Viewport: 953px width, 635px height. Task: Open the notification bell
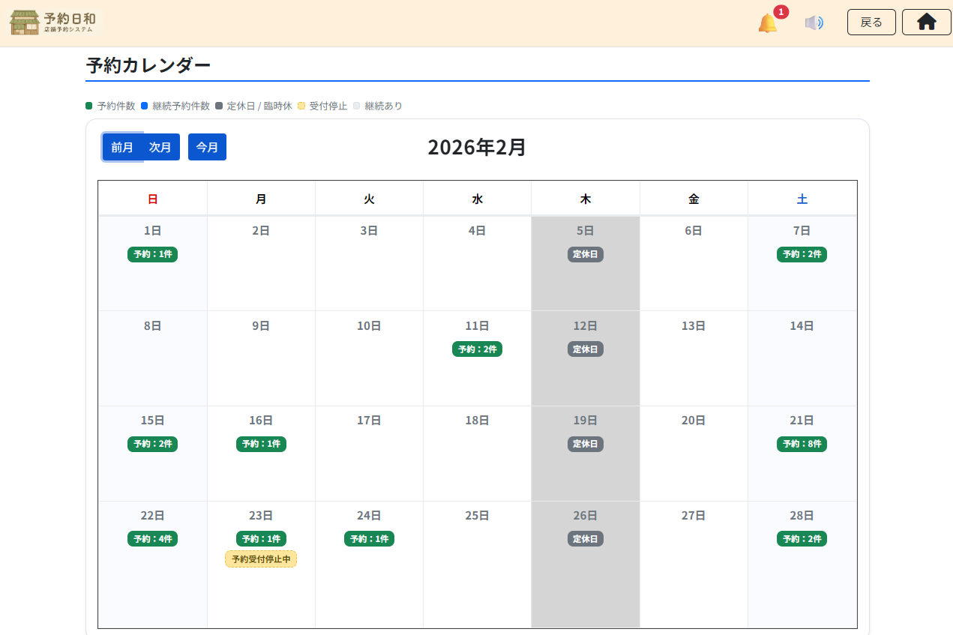point(767,23)
